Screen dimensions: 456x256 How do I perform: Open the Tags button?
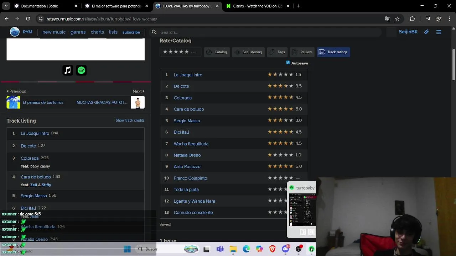click(277, 52)
